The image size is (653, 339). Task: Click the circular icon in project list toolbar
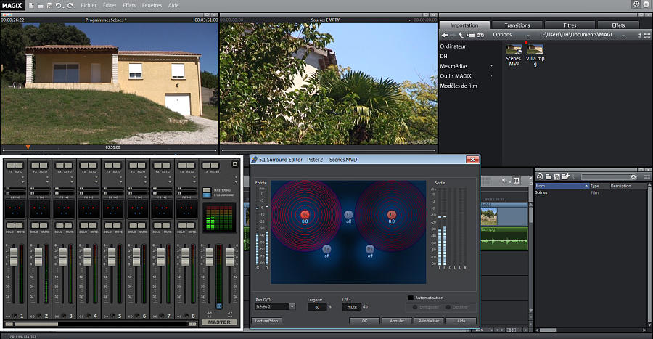[540, 176]
